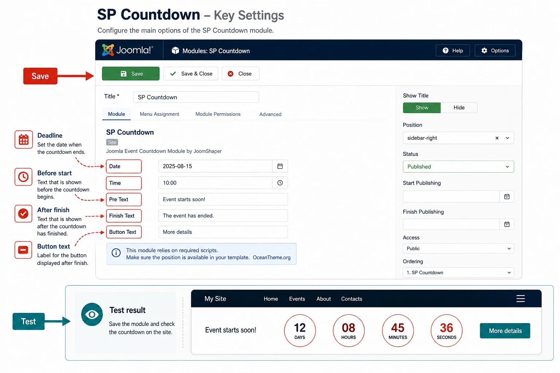This screenshot has width=560, height=373.
Task: Switch to Module Permissions tab
Action: [218, 114]
